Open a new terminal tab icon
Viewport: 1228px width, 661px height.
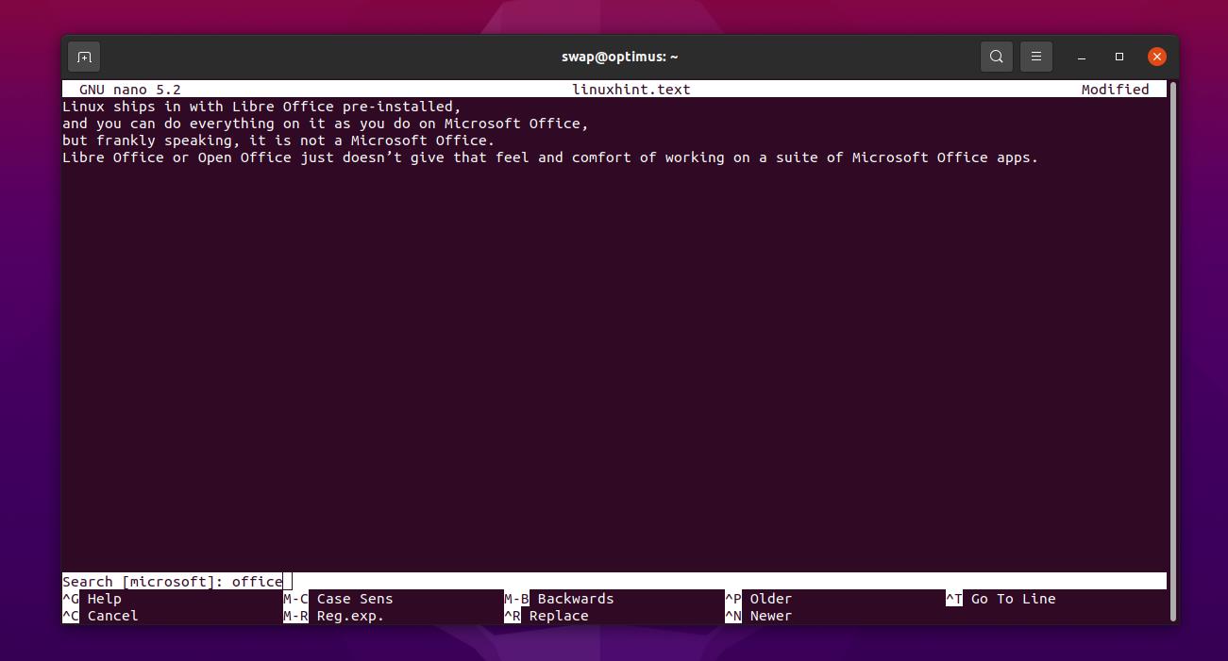[84, 57]
